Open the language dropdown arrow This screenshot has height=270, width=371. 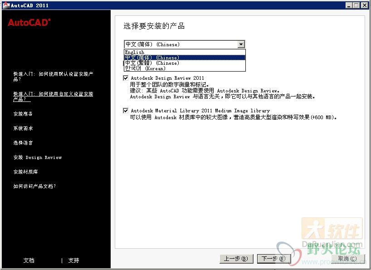(241, 44)
